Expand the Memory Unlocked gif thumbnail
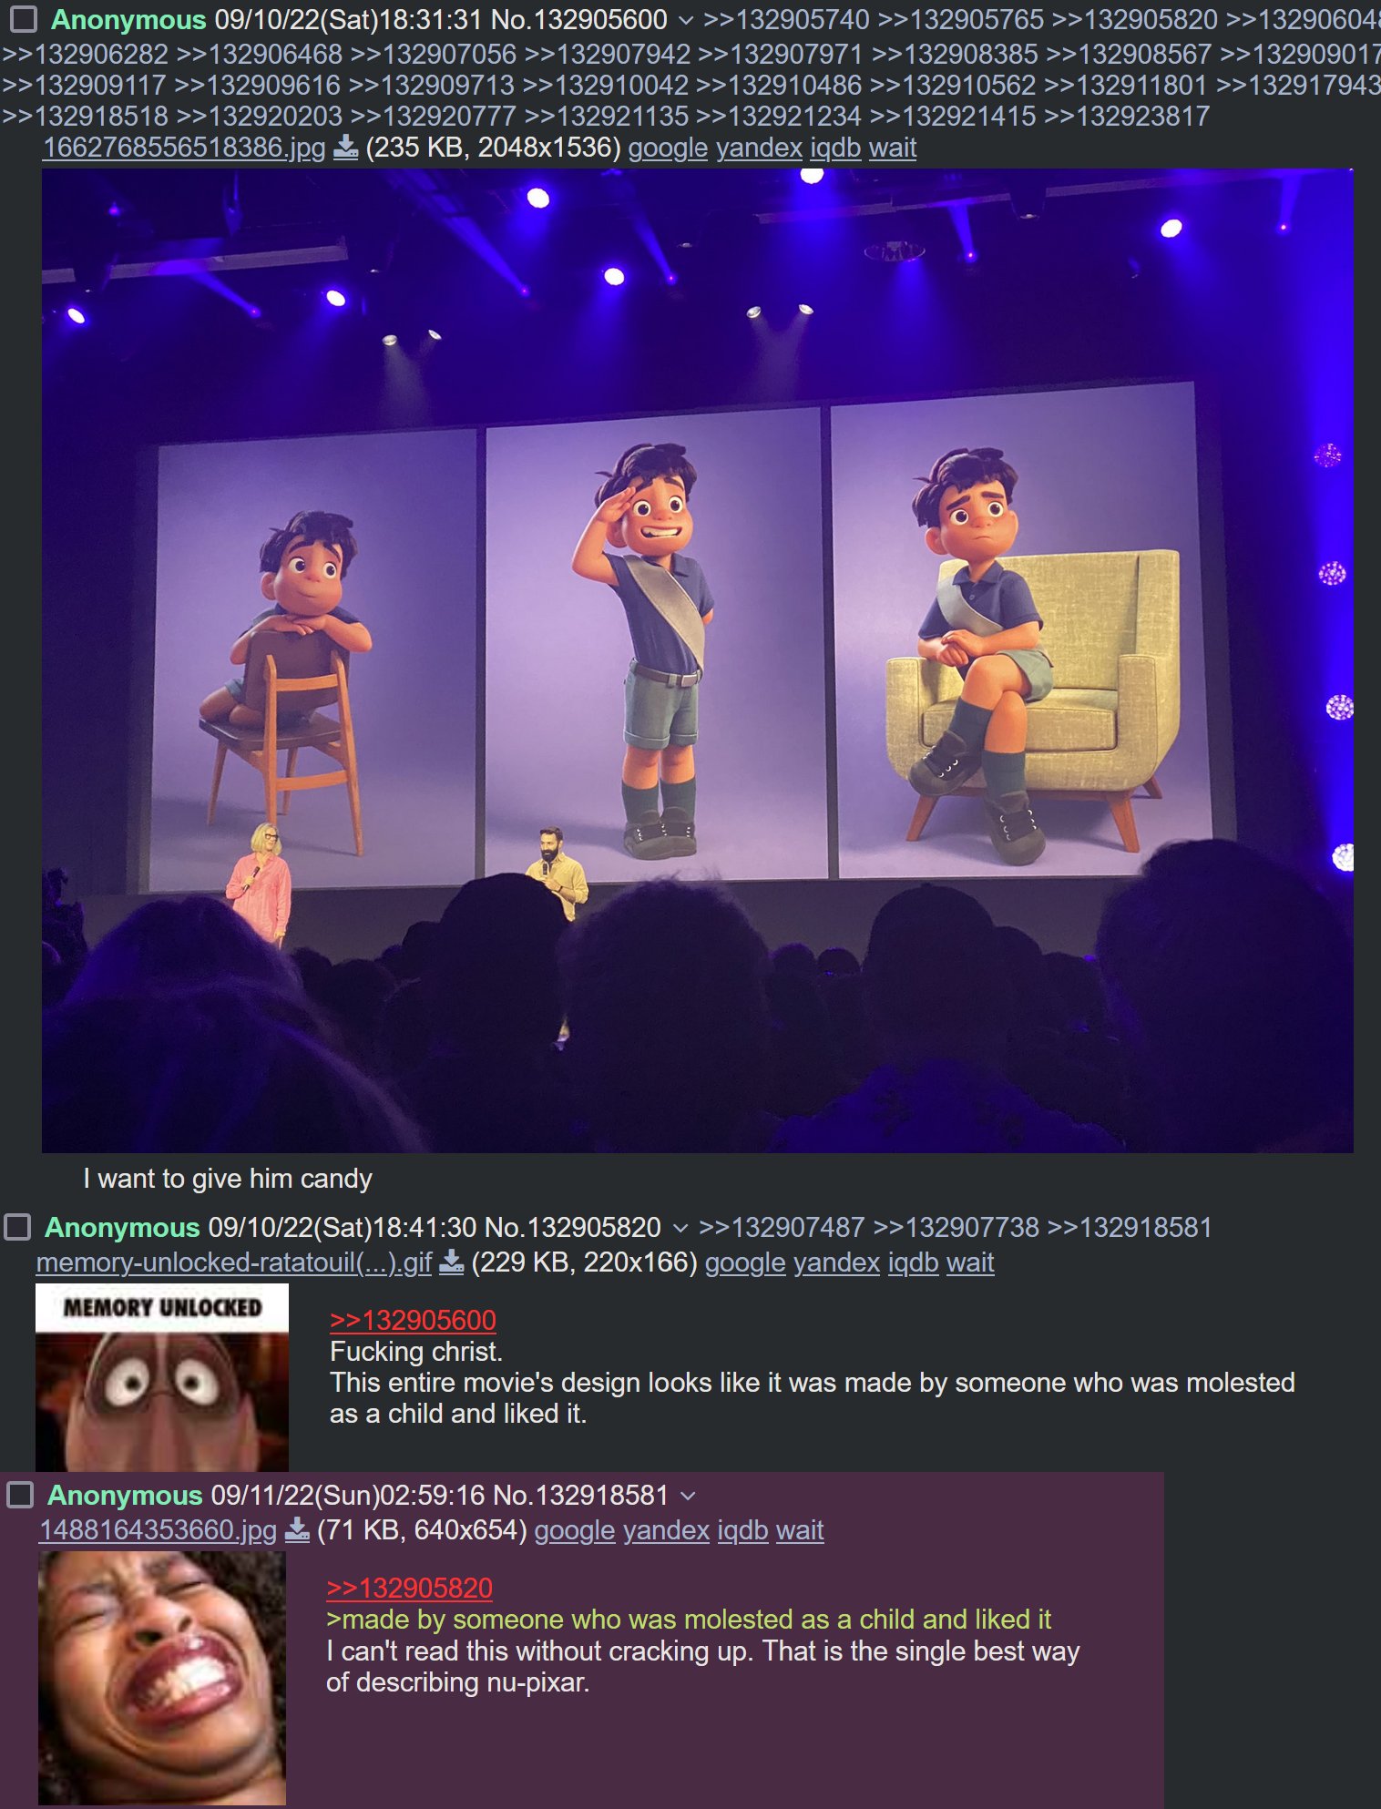1381x1809 pixels. (162, 1376)
